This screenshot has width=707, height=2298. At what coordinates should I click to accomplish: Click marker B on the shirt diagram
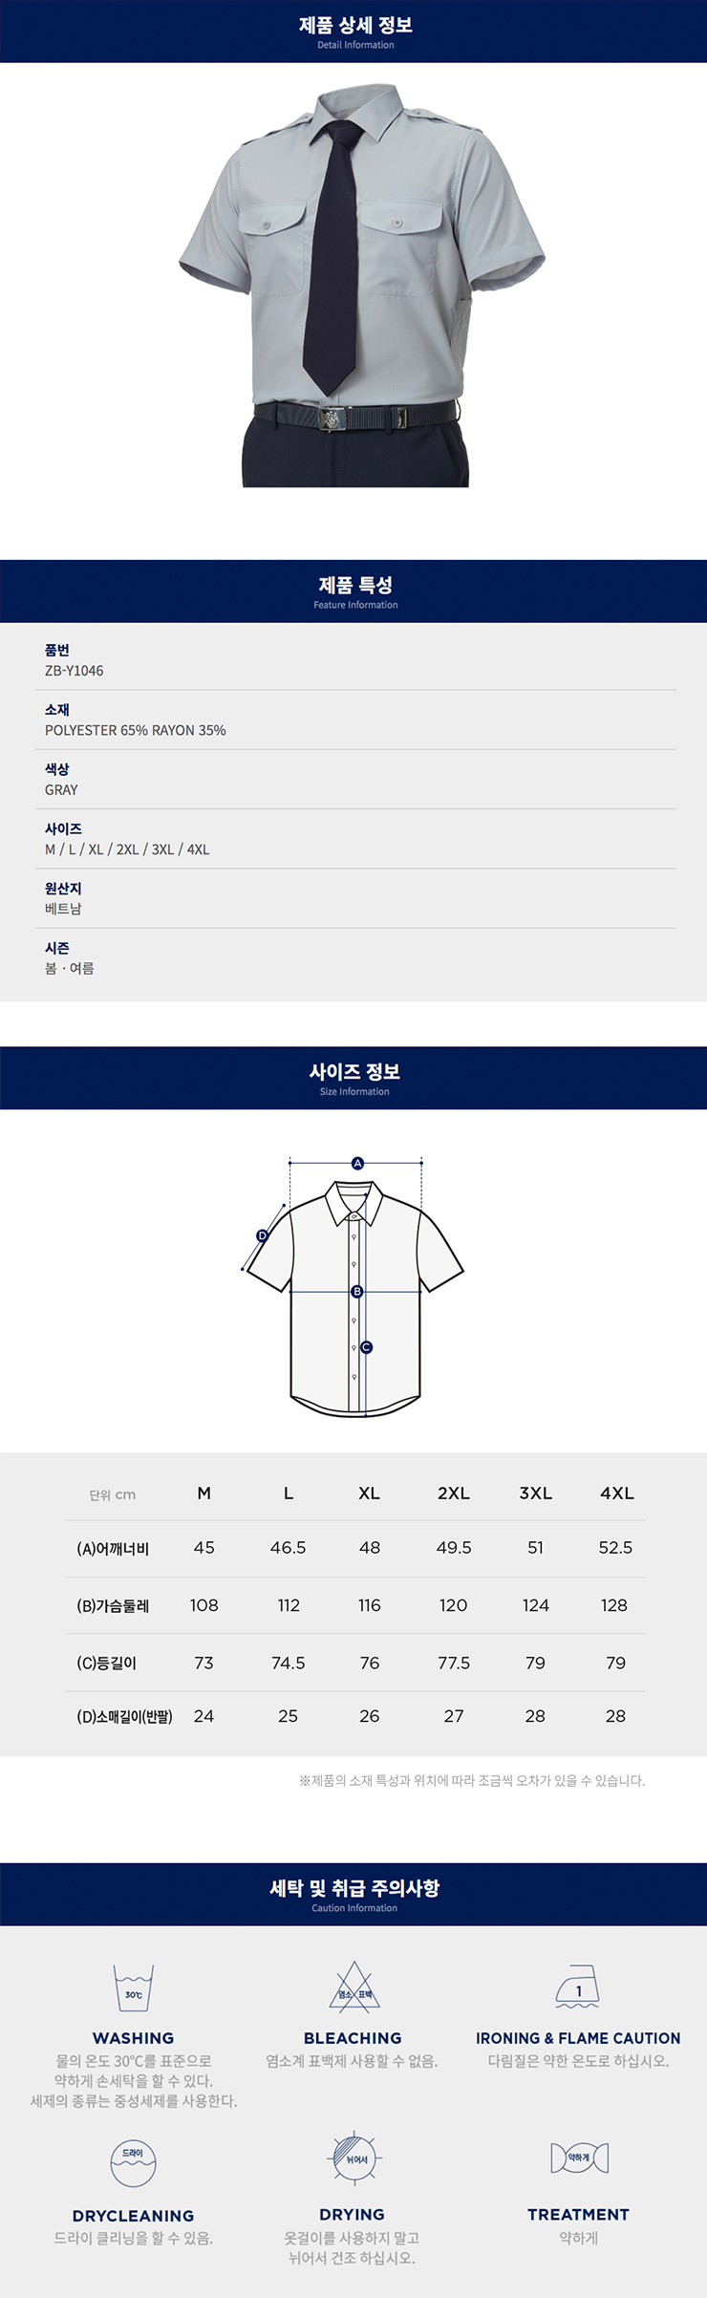(x=357, y=1291)
